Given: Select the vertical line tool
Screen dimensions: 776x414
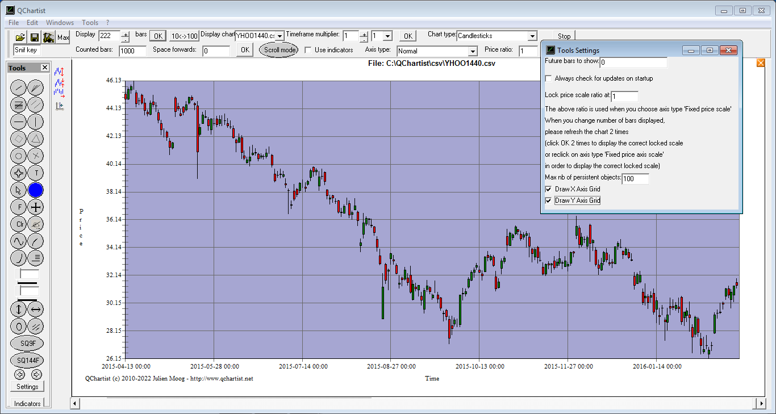Looking at the screenshot, I should [36, 122].
